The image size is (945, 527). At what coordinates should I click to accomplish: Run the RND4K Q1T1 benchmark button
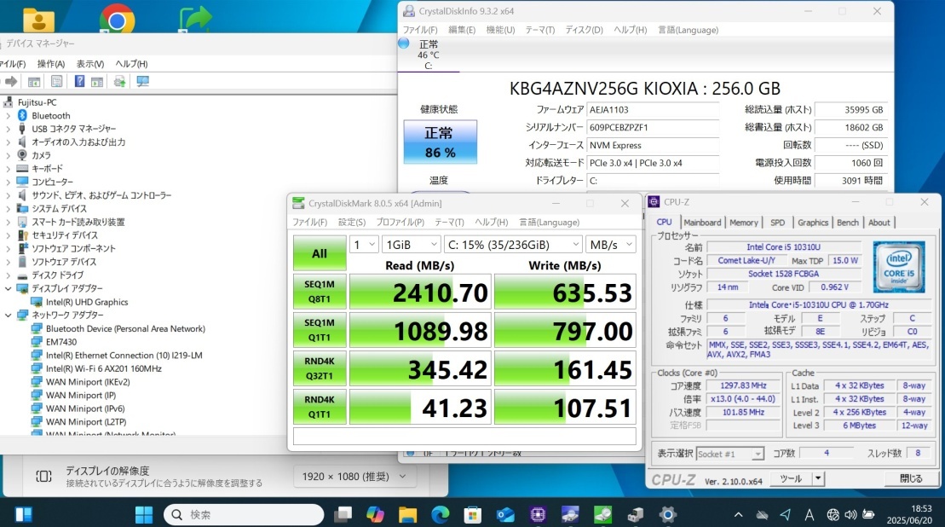point(320,407)
